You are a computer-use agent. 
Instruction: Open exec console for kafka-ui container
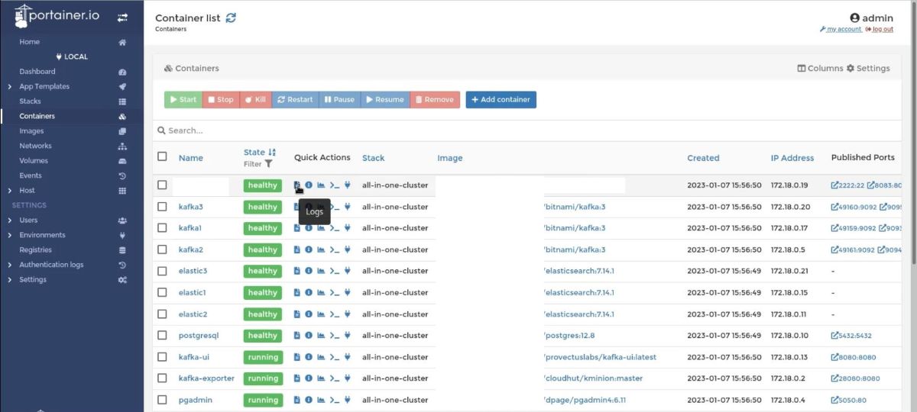[334, 357]
